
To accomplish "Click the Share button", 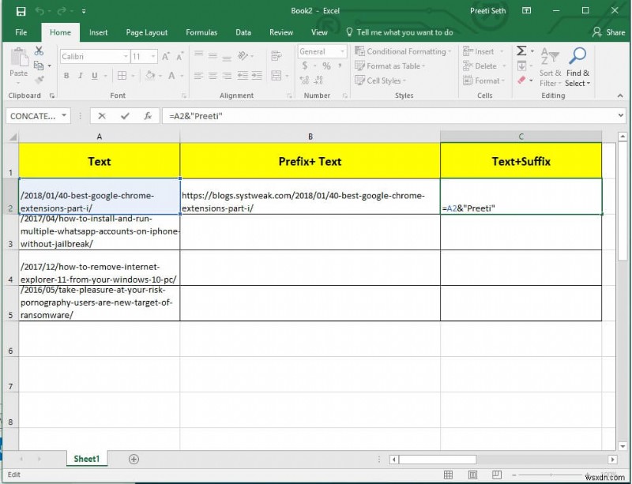I will (x=609, y=32).
